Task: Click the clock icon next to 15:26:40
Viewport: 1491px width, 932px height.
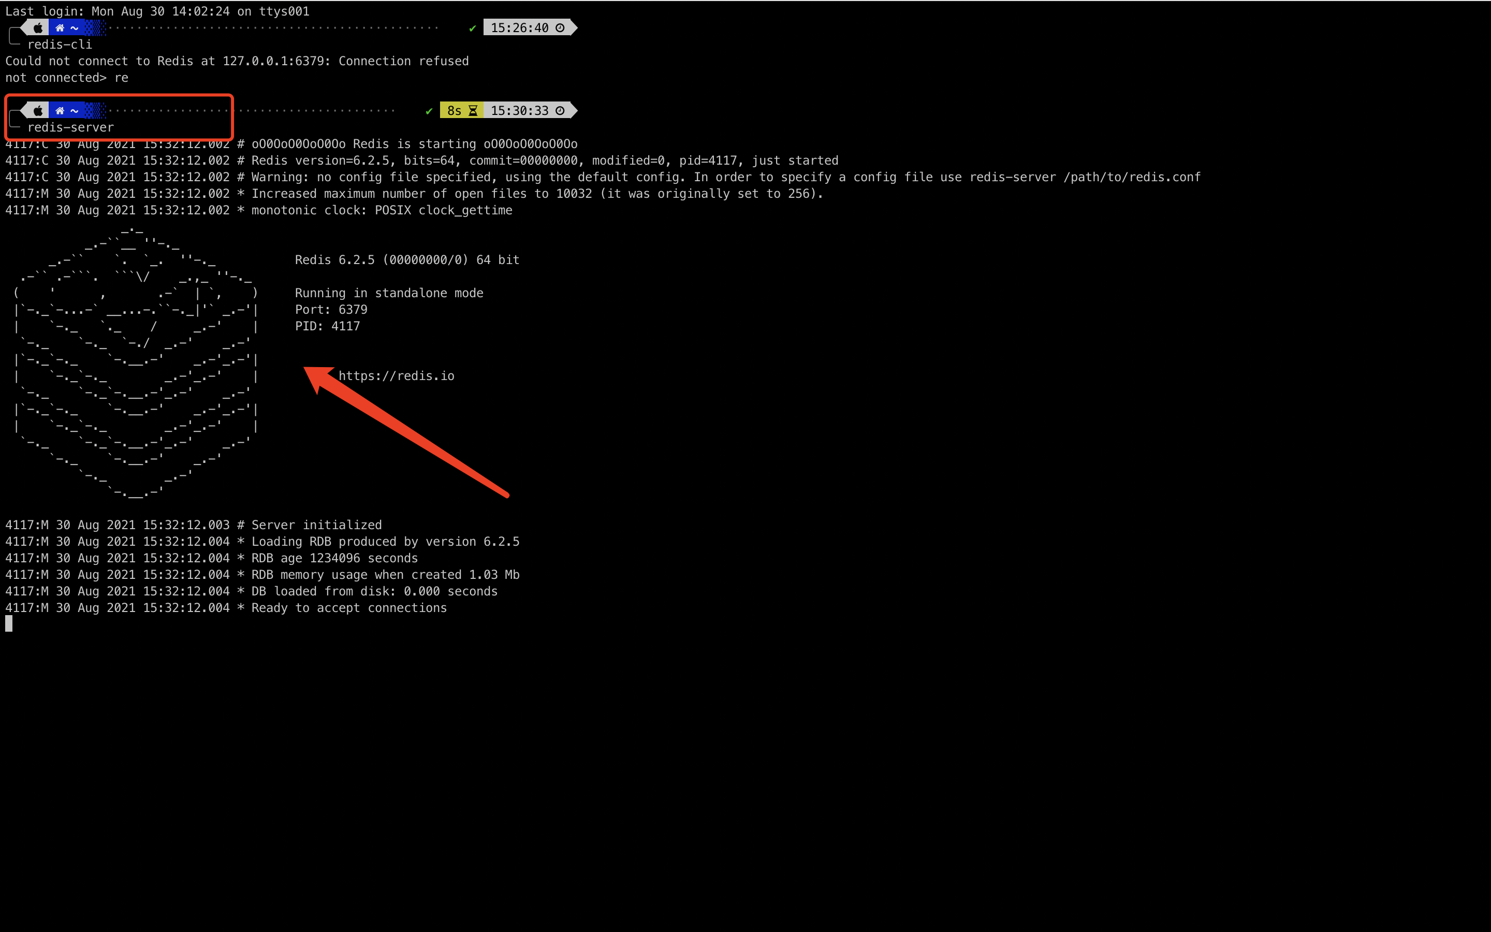Action: (560, 28)
